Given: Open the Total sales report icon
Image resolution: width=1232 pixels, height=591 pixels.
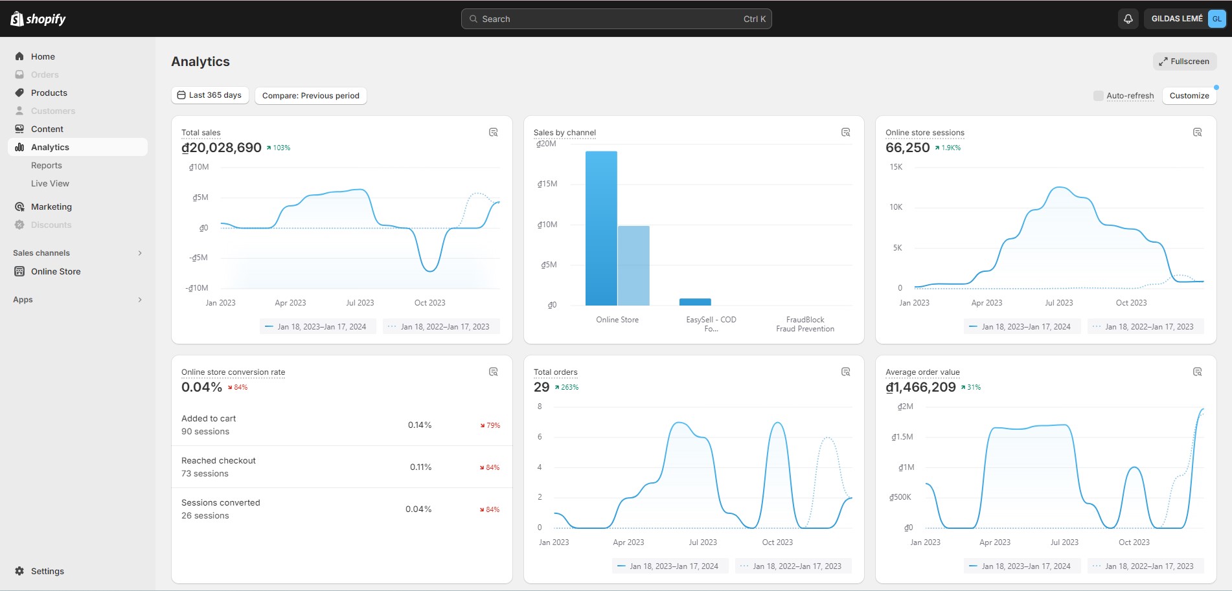Looking at the screenshot, I should [494, 132].
